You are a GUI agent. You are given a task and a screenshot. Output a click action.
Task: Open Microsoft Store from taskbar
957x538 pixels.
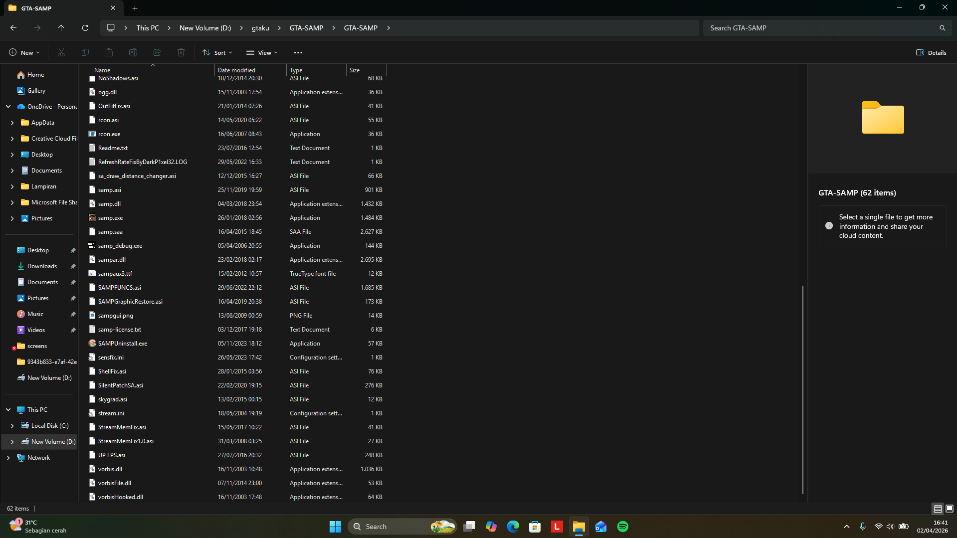pyautogui.click(x=535, y=527)
